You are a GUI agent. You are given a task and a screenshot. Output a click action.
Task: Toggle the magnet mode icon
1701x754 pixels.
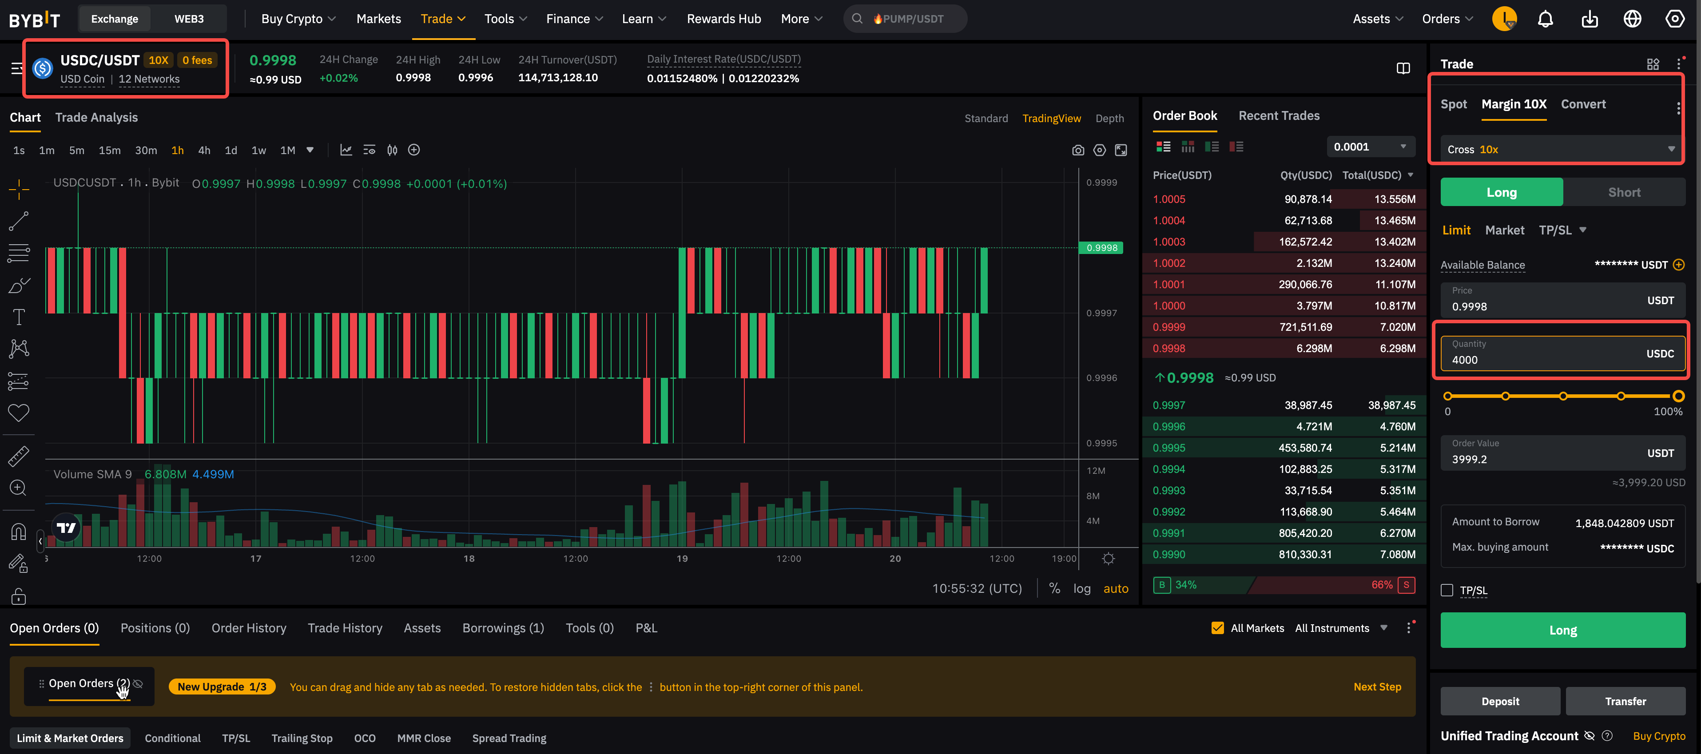point(19,532)
